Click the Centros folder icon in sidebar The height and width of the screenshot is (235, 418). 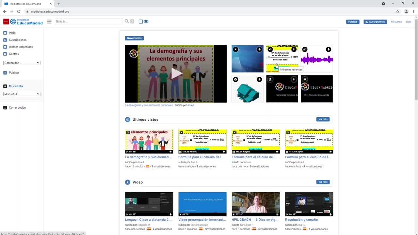point(5,54)
